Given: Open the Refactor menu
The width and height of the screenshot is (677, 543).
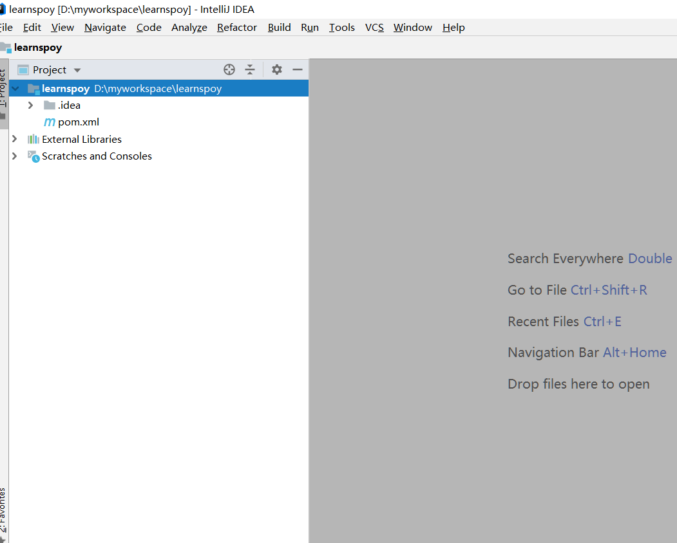Looking at the screenshot, I should (x=237, y=28).
